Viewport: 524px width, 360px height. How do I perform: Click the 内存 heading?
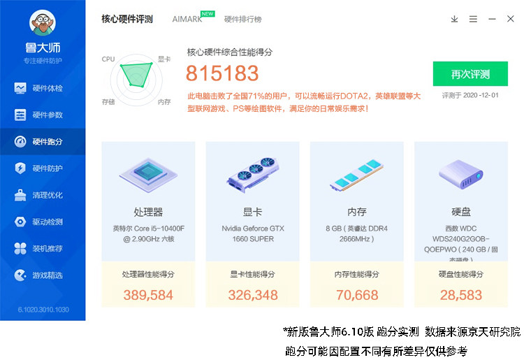click(x=357, y=212)
